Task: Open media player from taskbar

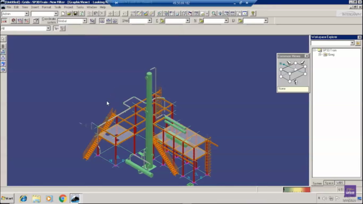Action: click(x=49, y=198)
